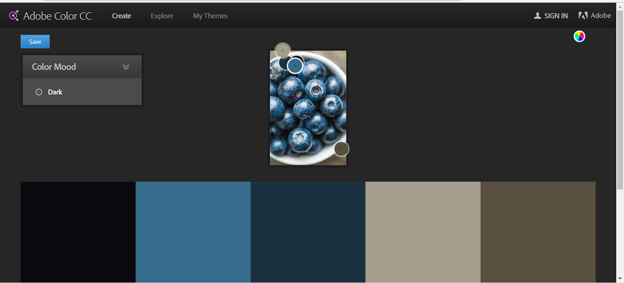Click the sign-in person icon
Screen dimensions: 624x283
point(538,16)
